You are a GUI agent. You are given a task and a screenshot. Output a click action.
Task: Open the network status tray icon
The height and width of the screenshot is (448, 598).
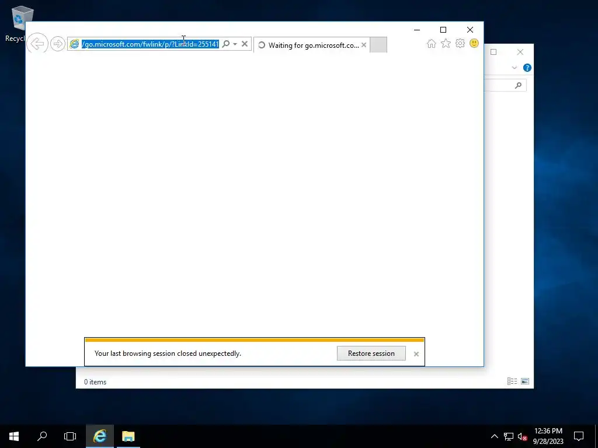coord(508,436)
